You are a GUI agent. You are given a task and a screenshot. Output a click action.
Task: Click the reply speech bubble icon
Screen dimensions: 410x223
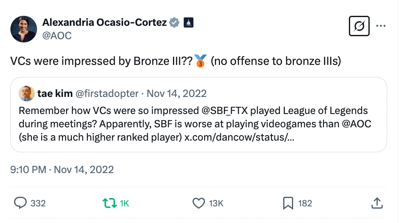(21, 203)
